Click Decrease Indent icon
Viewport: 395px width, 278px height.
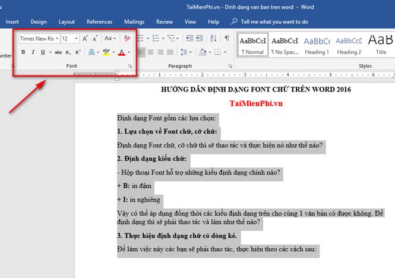pos(189,38)
